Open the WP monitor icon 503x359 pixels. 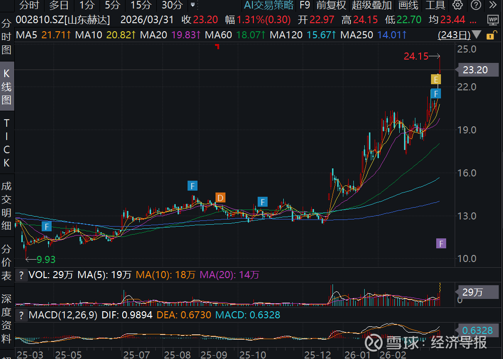point(493,20)
